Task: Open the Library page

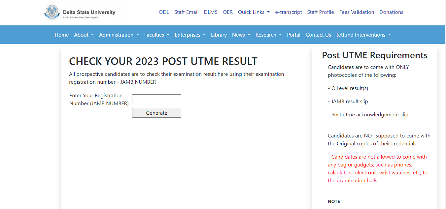Action: tap(219, 35)
